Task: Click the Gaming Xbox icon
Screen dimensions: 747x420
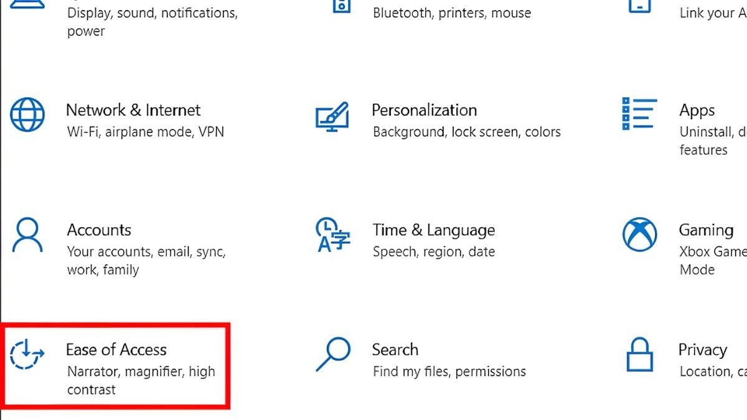Action: (639, 234)
